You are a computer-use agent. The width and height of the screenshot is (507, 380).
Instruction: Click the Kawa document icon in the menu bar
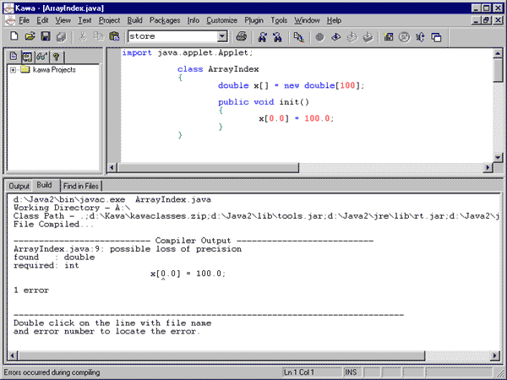click(10, 20)
